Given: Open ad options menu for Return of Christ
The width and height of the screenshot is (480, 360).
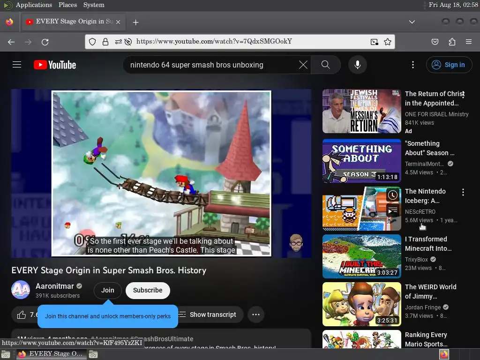Looking at the screenshot, I should [x=463, y=95].
